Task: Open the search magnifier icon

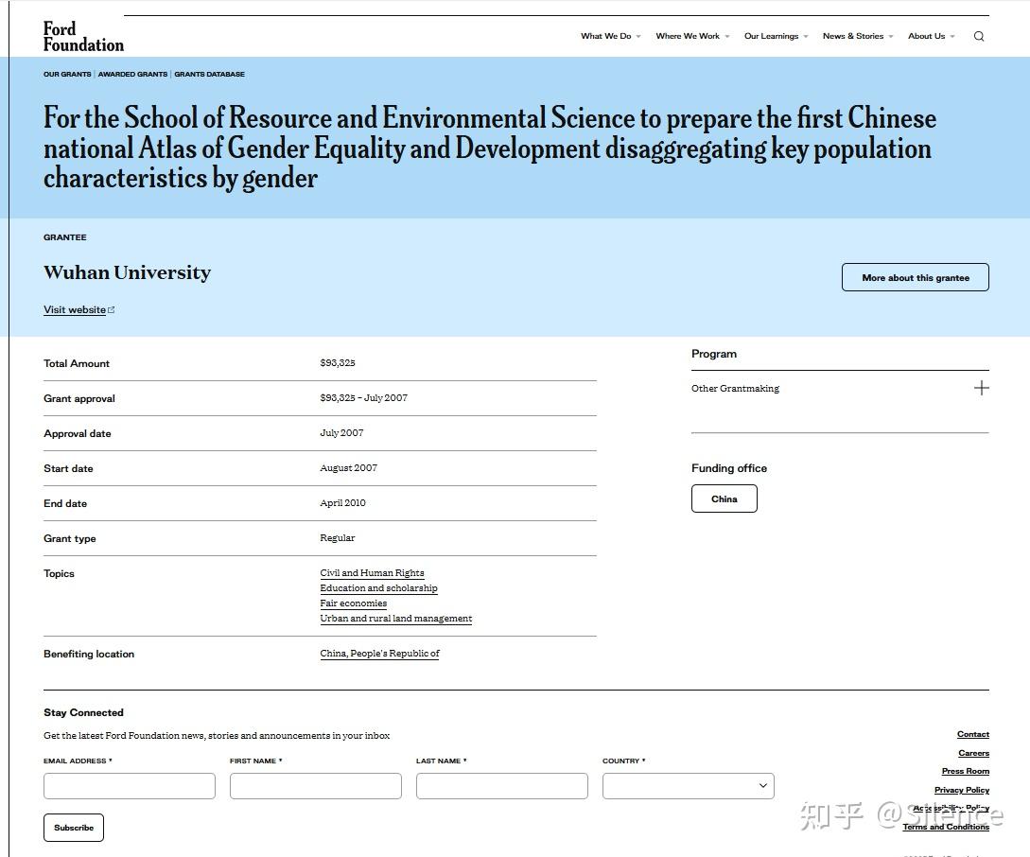Action: click(979, 37)
